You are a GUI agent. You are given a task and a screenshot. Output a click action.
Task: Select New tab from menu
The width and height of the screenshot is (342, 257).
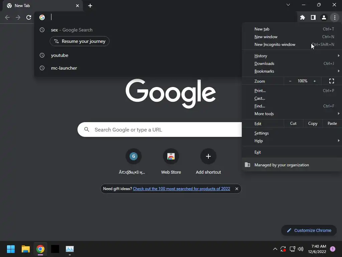(292, 29)
